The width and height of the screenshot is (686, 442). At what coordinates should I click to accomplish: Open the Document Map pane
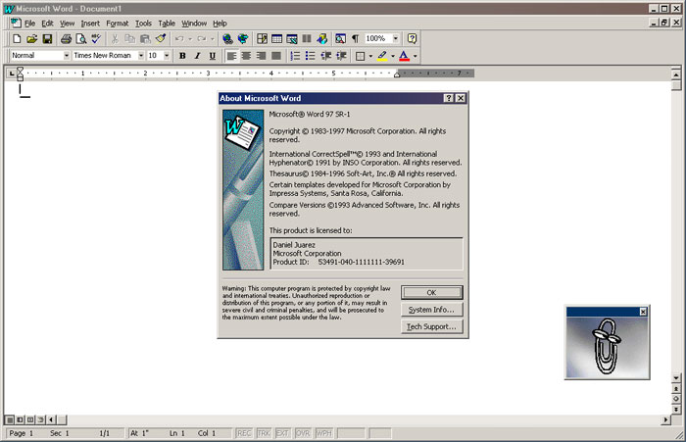(340, 39)
